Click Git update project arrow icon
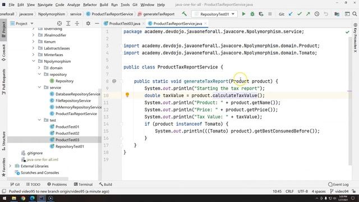 291,14
